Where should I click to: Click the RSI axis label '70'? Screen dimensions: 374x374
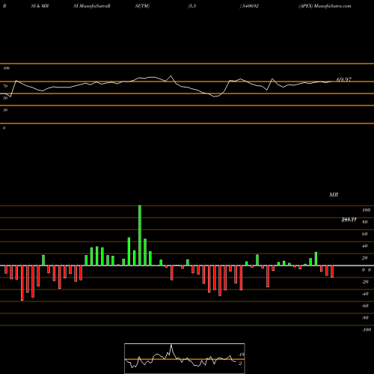coord(5,86)
